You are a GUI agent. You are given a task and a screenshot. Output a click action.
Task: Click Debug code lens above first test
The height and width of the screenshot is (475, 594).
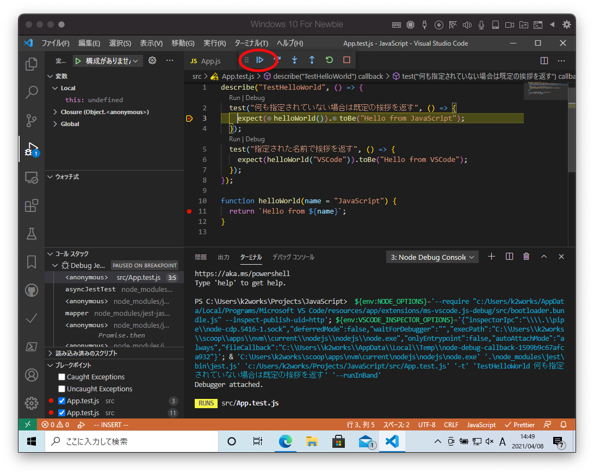(x=255, y=98)
